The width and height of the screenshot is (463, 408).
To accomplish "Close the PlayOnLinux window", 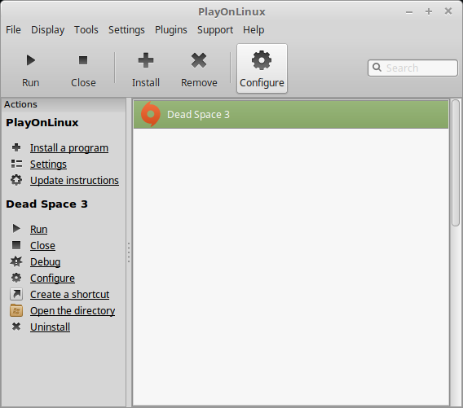I will (448, 11).
